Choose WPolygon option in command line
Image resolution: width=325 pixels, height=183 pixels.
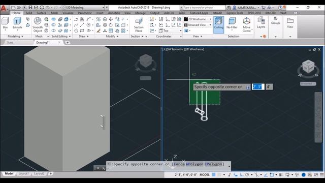click(194, 164)
